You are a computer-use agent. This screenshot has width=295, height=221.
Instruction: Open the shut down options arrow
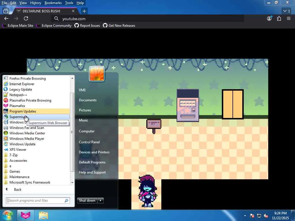point(101,201)
